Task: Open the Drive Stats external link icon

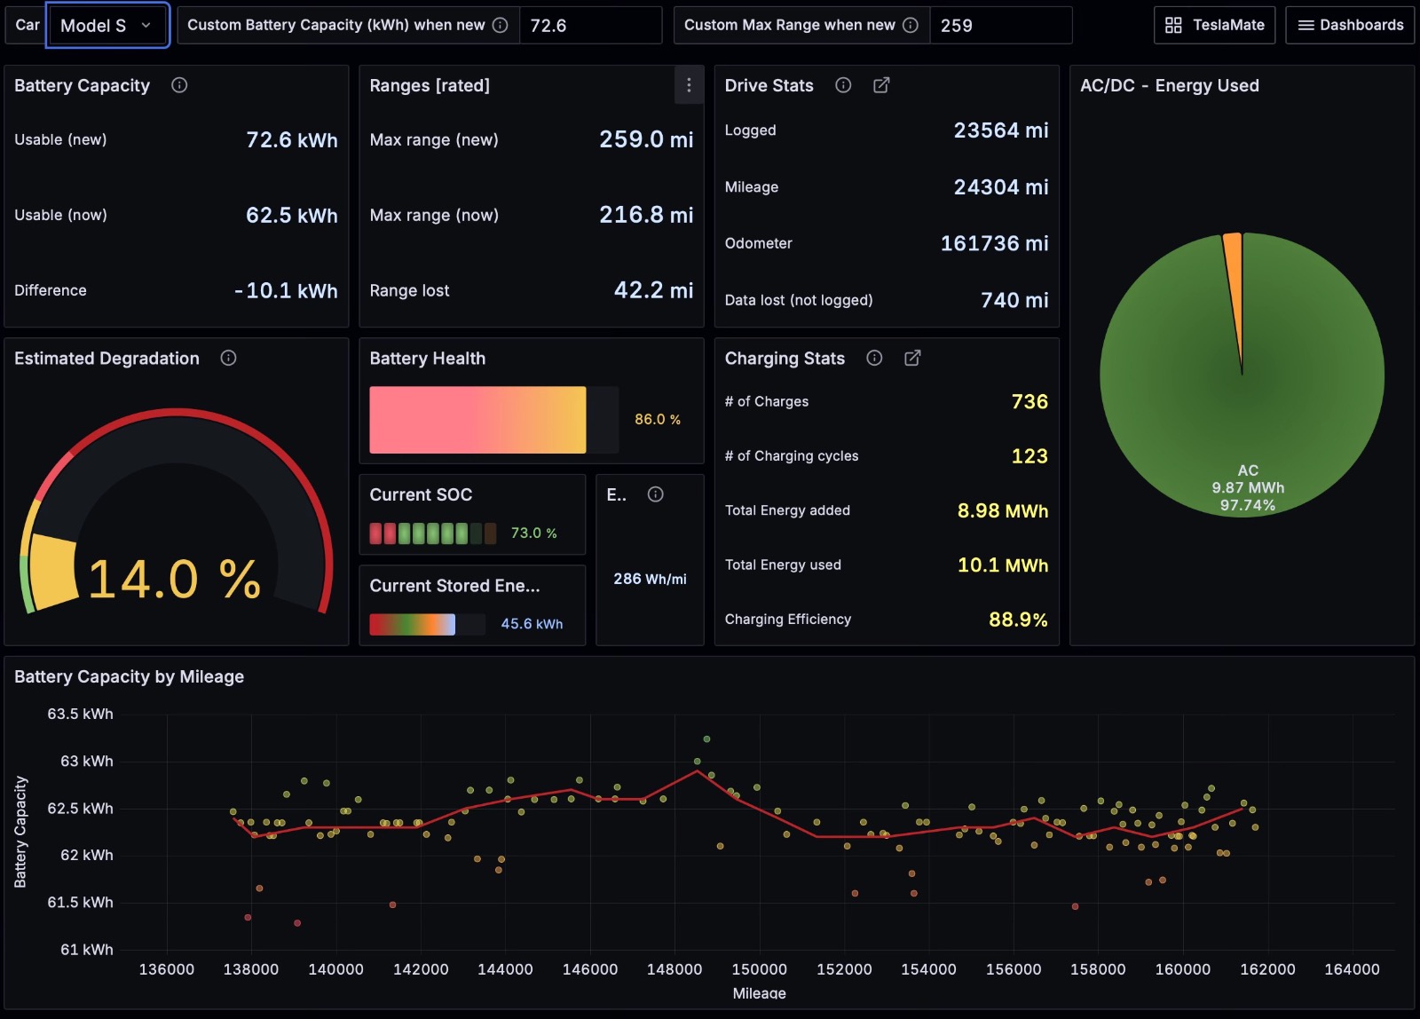Action: tap(881, 85)
